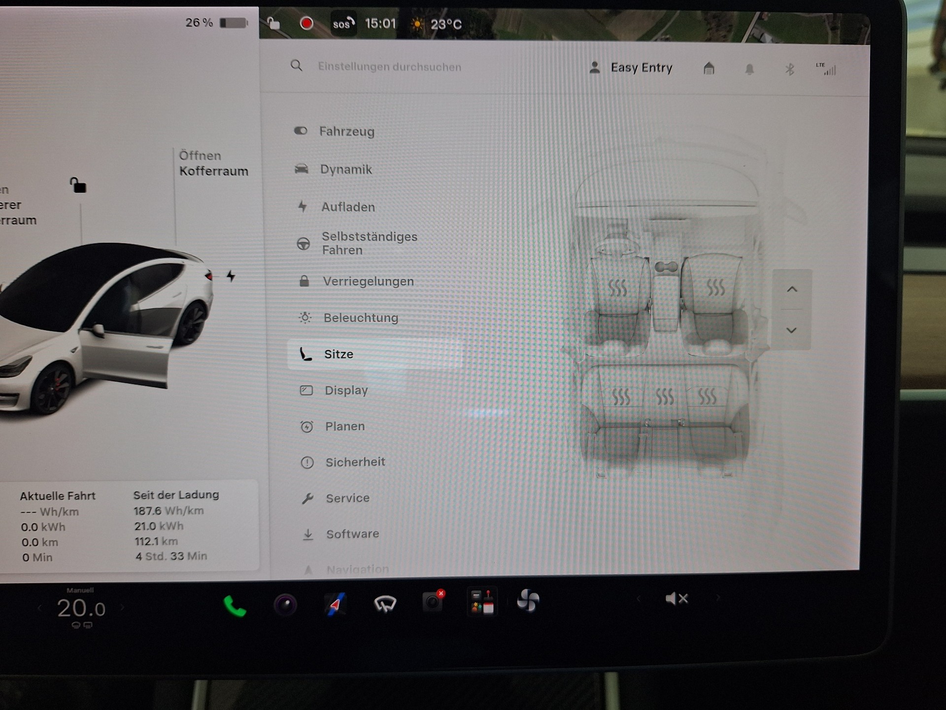The image size is (946, 710).
Task: Toggle front passenger seat heater
Action: tap(716, 287)
